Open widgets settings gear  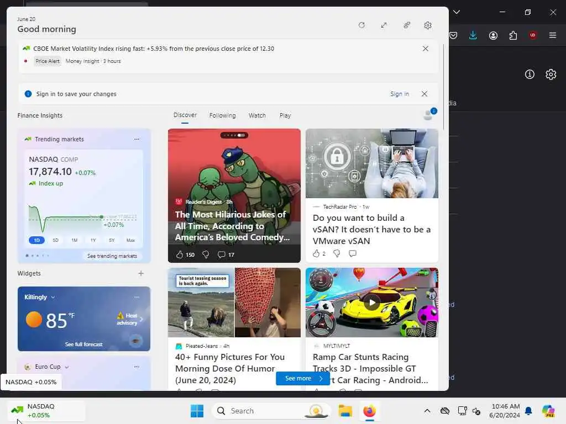[x=428, y=25]
